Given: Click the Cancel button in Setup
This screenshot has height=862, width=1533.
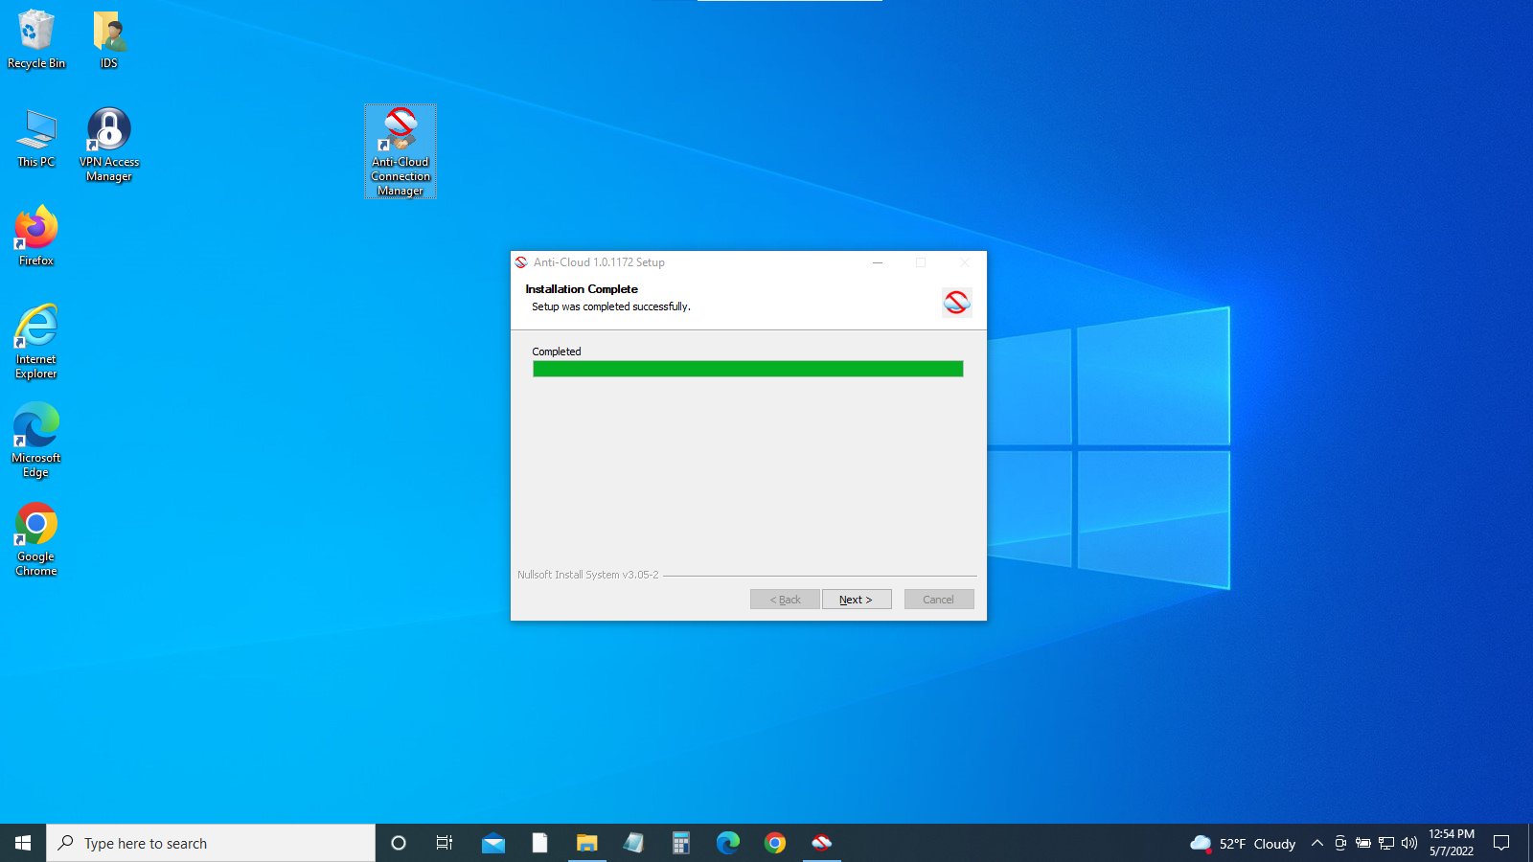Looking at the screenshot, I should [939, 600].
